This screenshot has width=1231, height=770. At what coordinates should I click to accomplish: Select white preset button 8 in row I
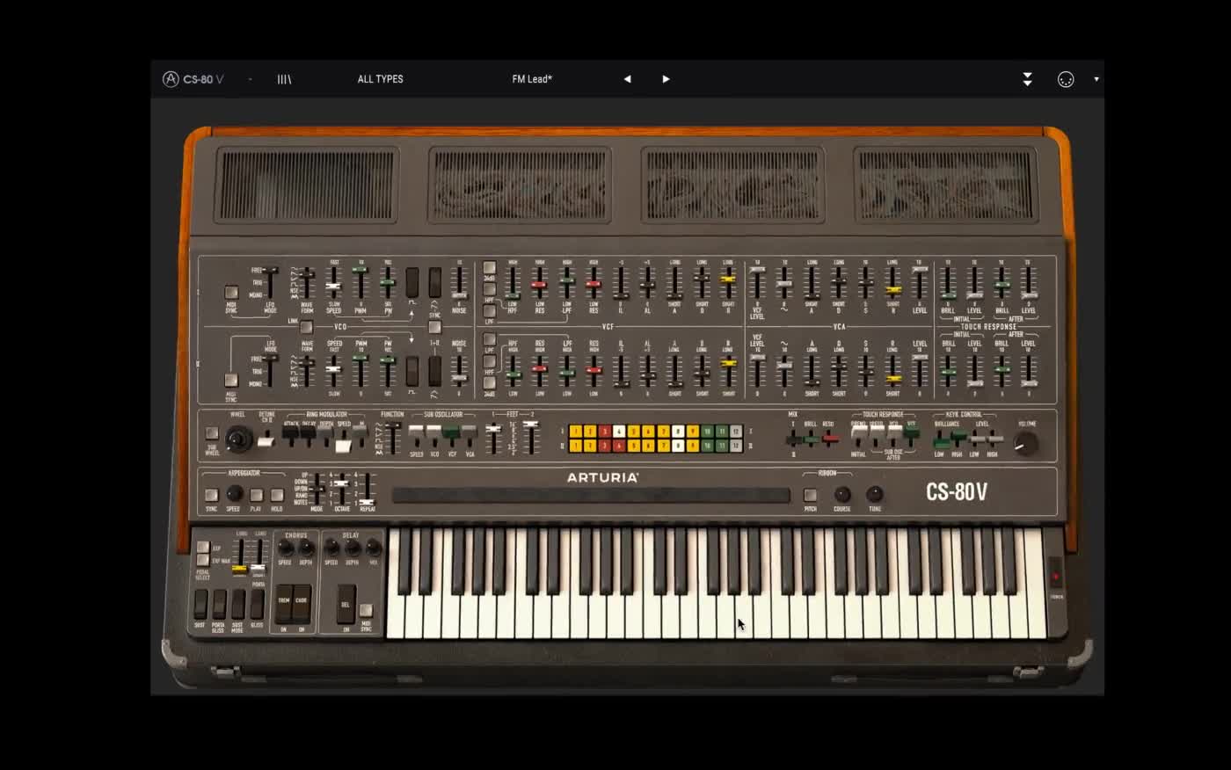point(678,432)
